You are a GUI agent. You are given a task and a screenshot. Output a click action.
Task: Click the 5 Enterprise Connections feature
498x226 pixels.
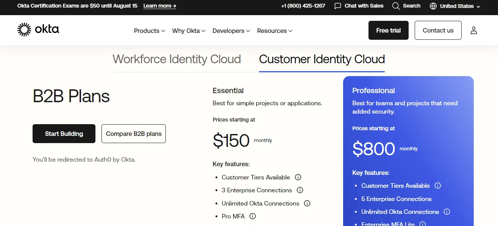(397, 199)
